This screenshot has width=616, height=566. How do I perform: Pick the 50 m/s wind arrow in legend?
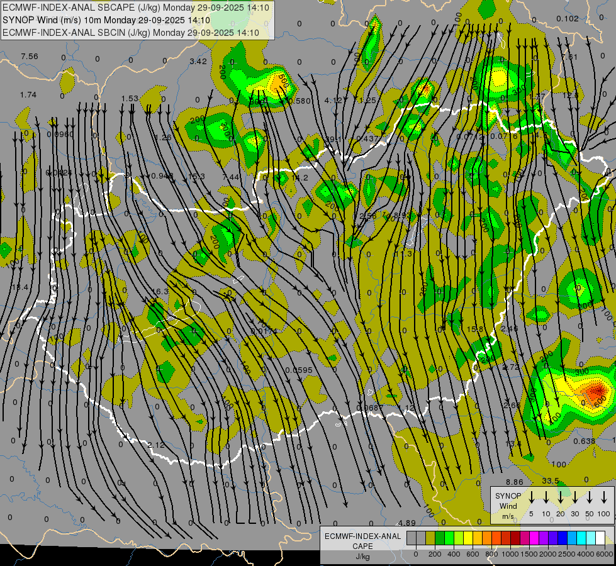[x=590, y=497]
